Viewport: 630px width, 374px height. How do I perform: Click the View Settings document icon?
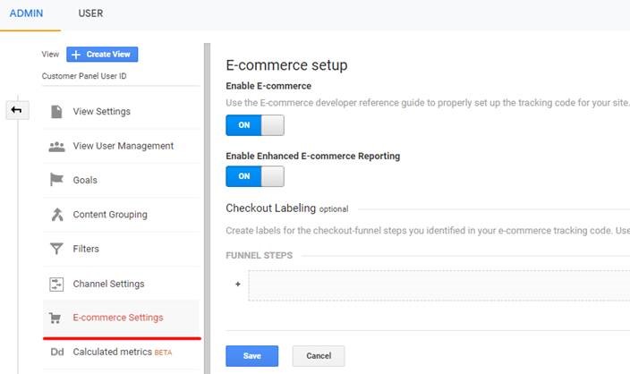coord(56,112)
